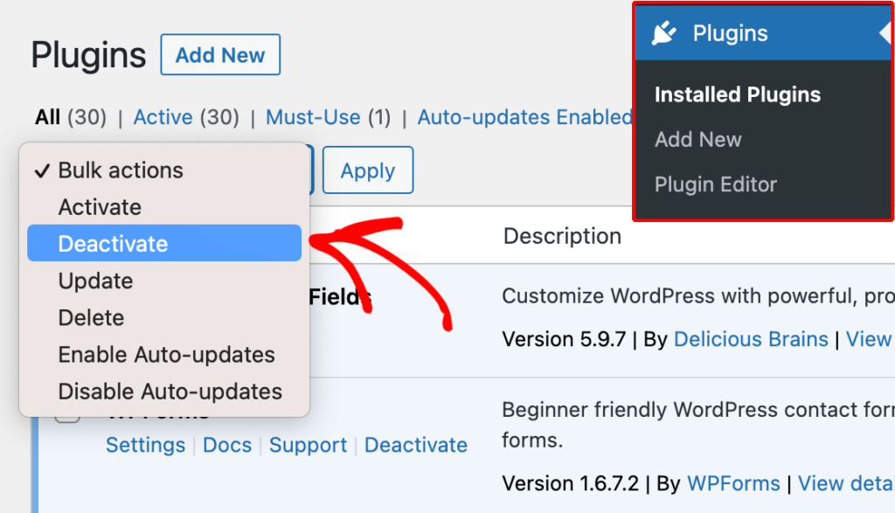Pick Update from the bulk actions list

click(96, 281)
